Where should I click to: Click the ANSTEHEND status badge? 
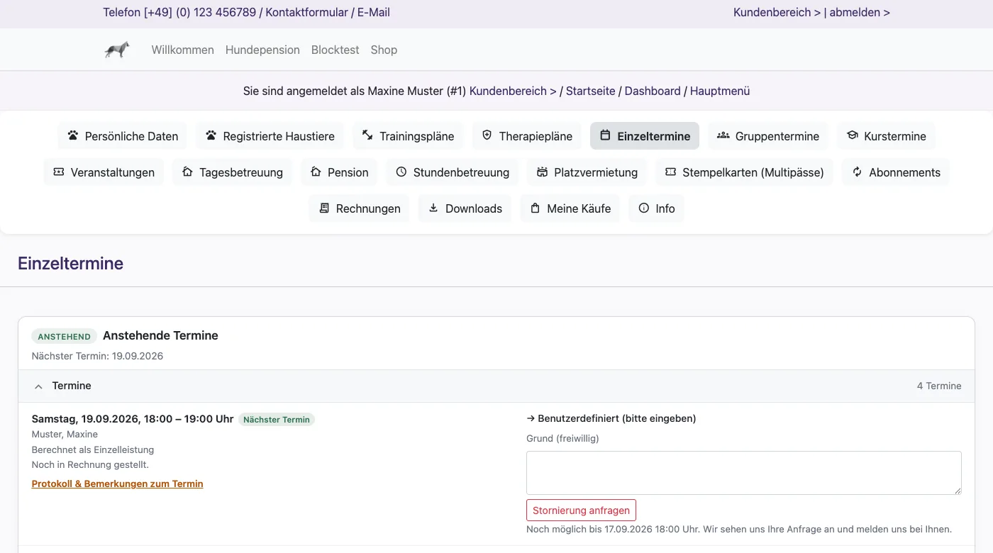[x=65, y=337]
